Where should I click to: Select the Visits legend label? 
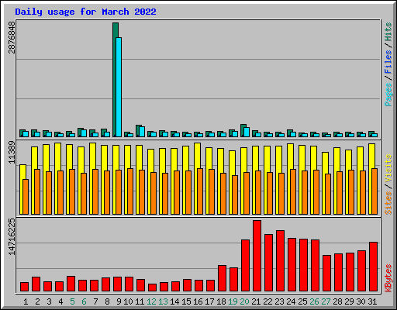click(x=388, y=169)
